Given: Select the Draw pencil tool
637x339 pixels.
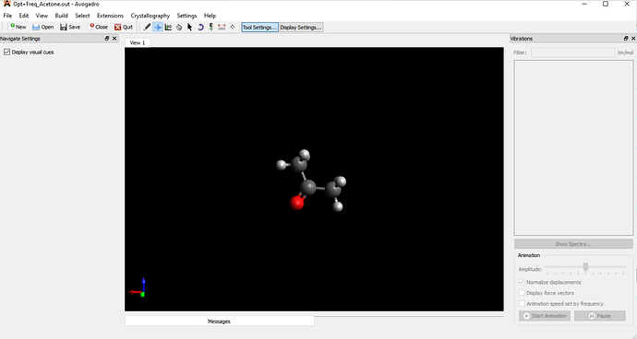Looking at the screenshot, I should click(147, 27).
